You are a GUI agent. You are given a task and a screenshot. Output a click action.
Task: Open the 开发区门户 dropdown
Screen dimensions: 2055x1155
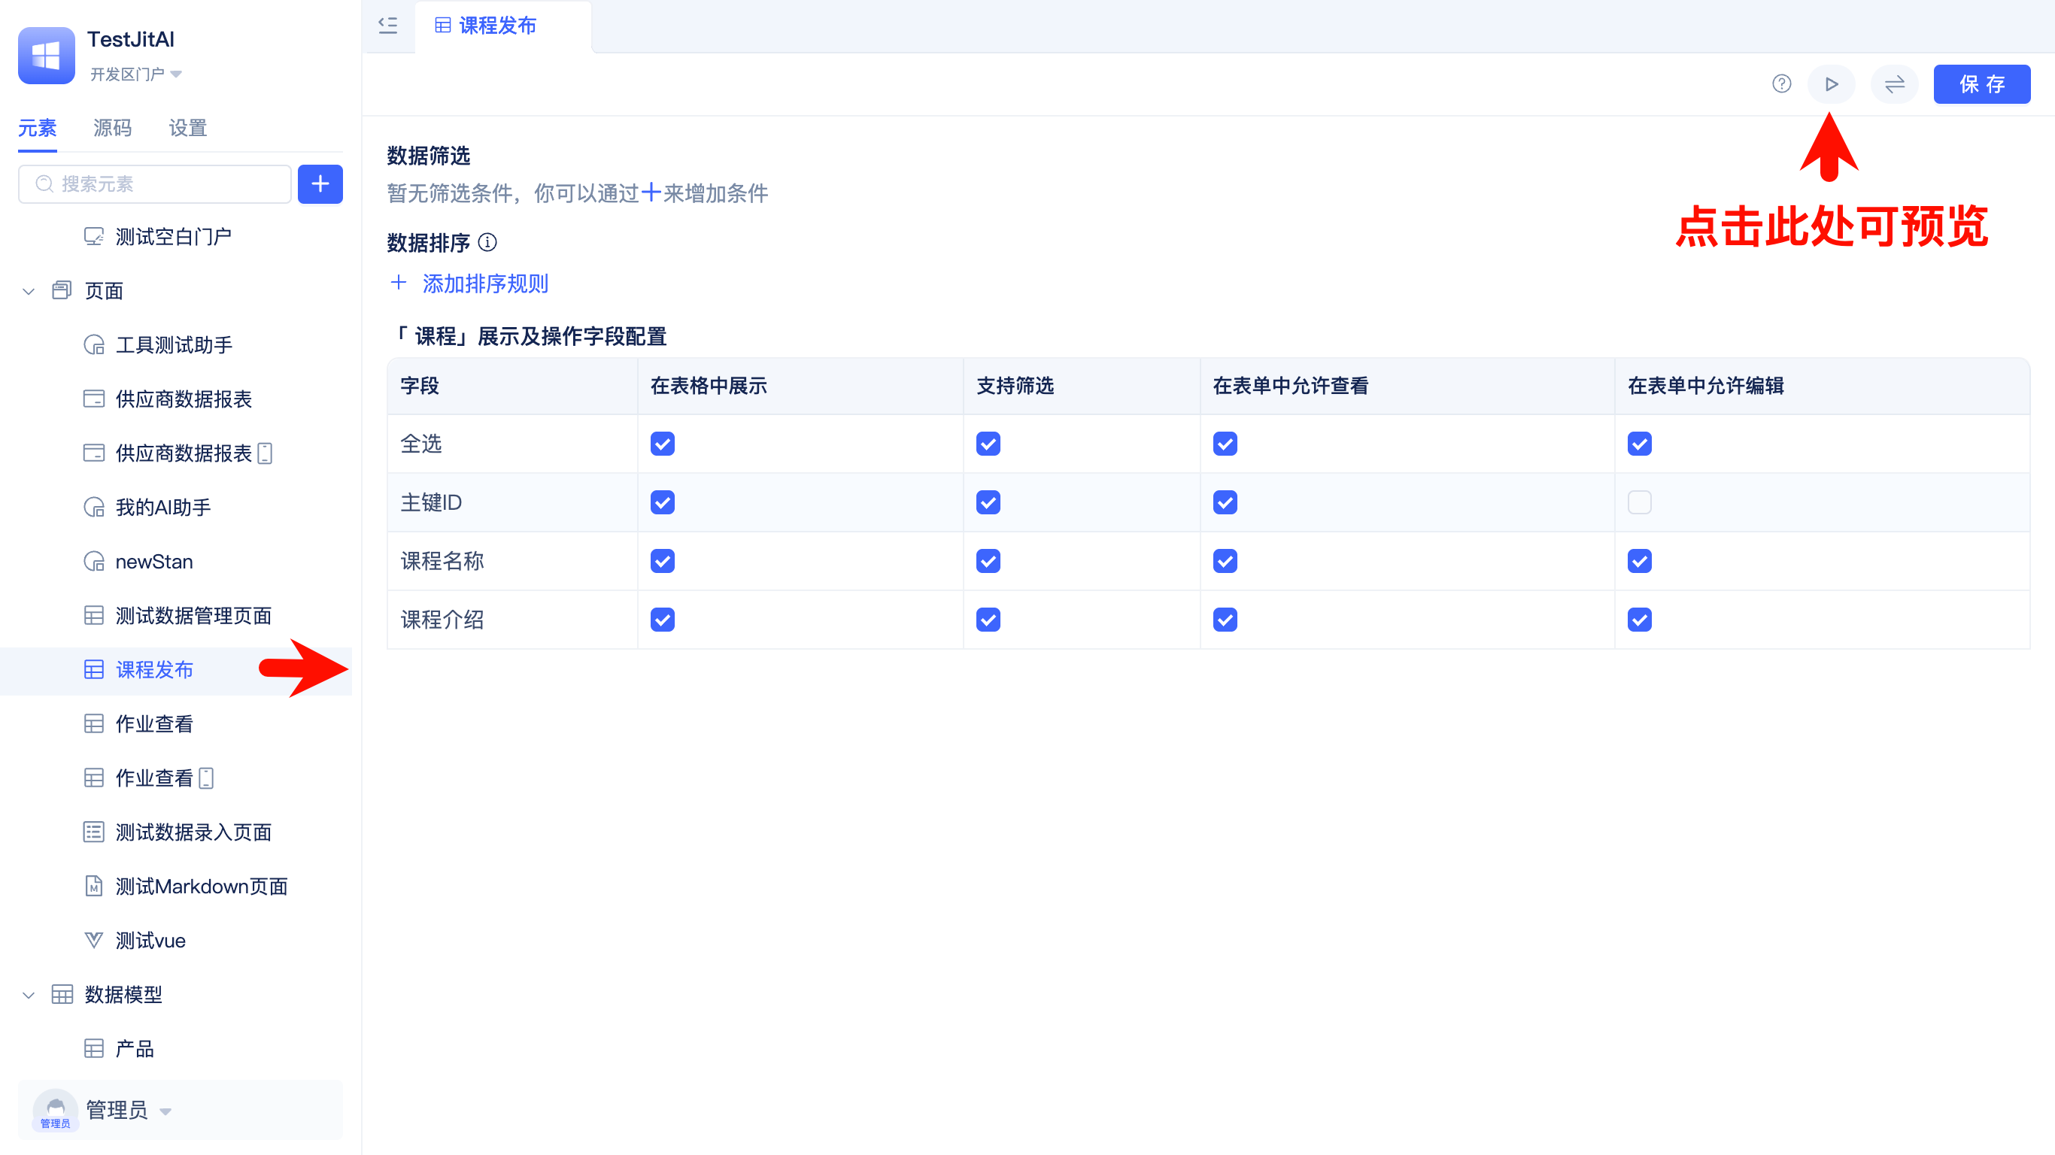pyautogui.click(x=135, y=74)
